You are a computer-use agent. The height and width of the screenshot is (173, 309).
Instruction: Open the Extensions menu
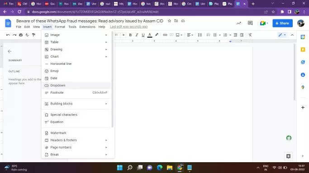tap(87, 27)
